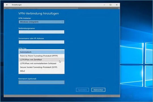This screenshot has width=153, height=102.
Task: Open the VPN-Anbieter dropdown
Action: (x=41, y=22)
